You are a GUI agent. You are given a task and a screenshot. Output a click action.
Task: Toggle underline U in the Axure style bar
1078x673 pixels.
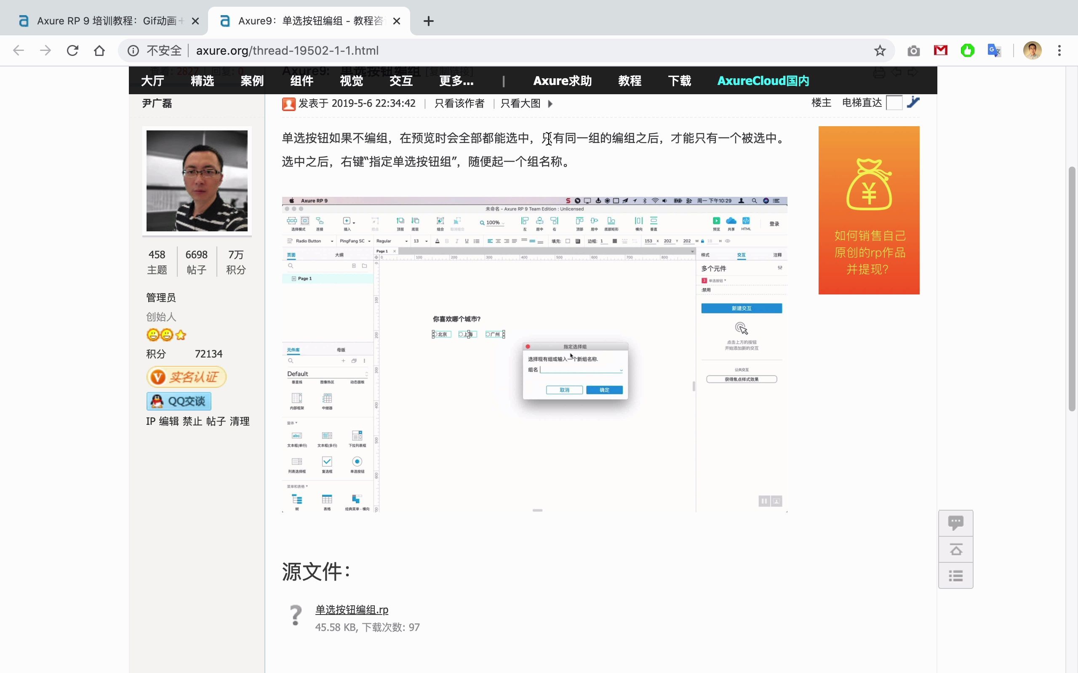pos(467,241)
